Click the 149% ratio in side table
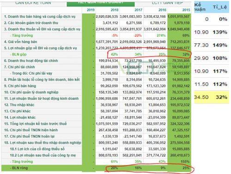 pyautogui.click(x=220, y=45)
